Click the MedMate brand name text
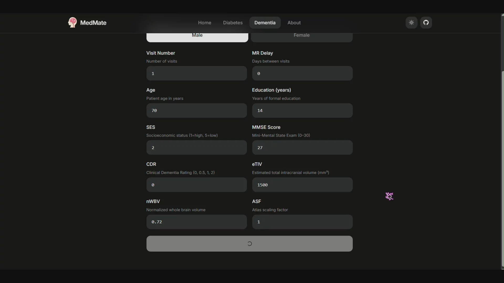 point(93,23)
